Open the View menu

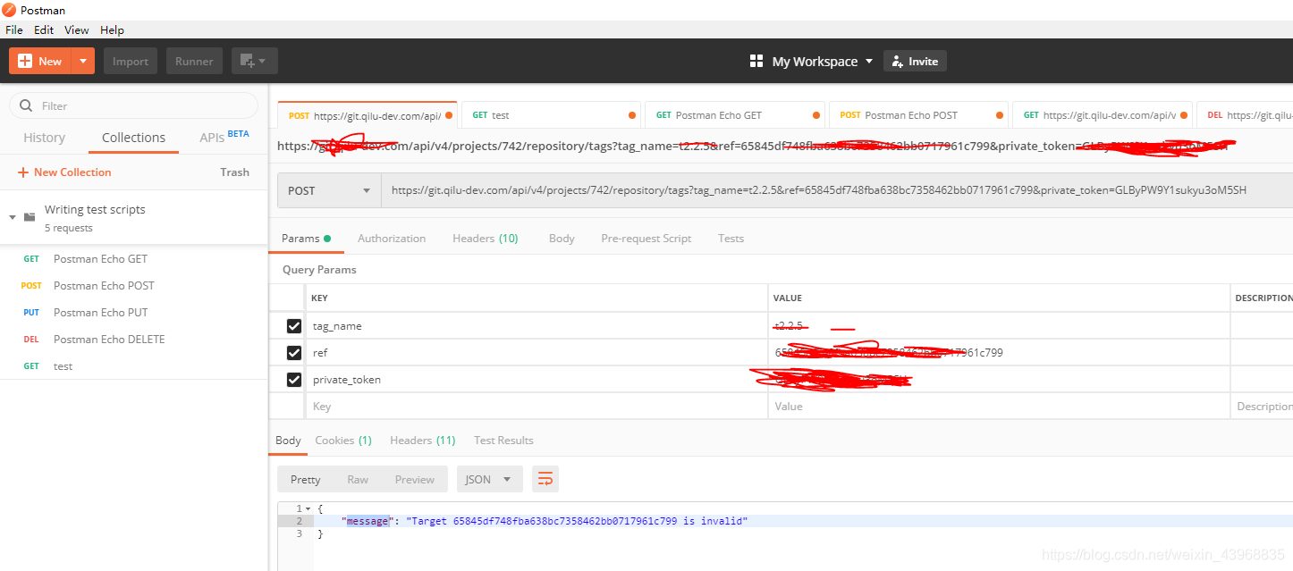[77, 29]
